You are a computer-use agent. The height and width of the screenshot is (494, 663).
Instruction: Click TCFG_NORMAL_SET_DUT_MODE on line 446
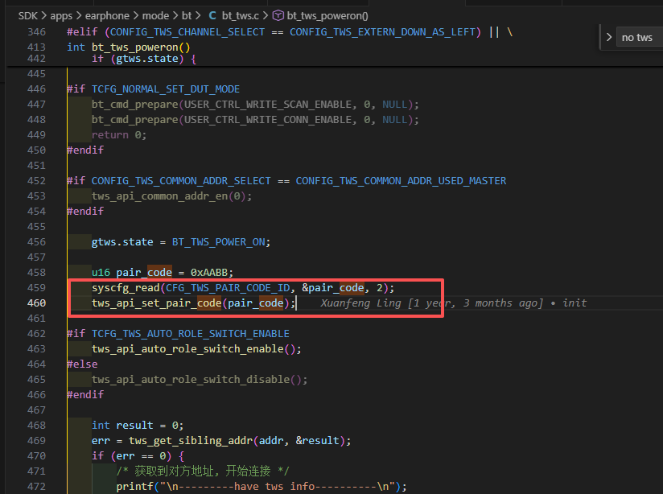click(166, 89)
